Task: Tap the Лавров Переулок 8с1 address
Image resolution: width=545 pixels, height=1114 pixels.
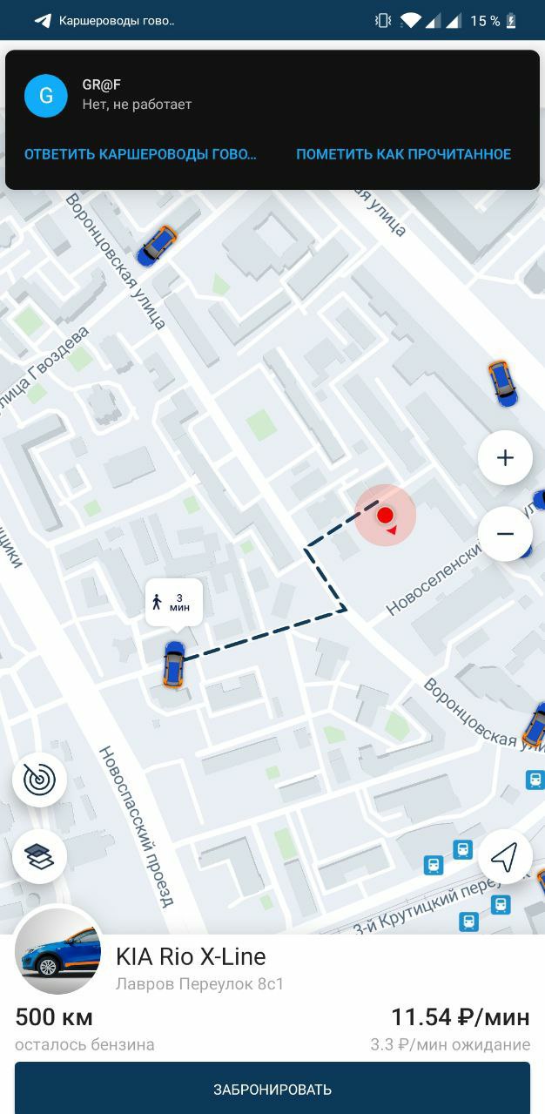Action: pos(200,984)
